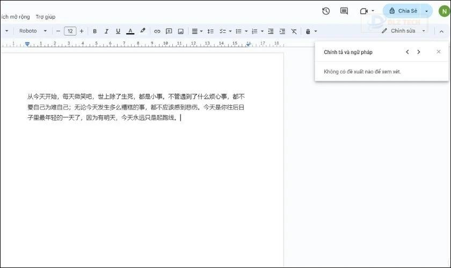451x268 pixels.
Task: Open the text color picker
Action: point(130,31)
